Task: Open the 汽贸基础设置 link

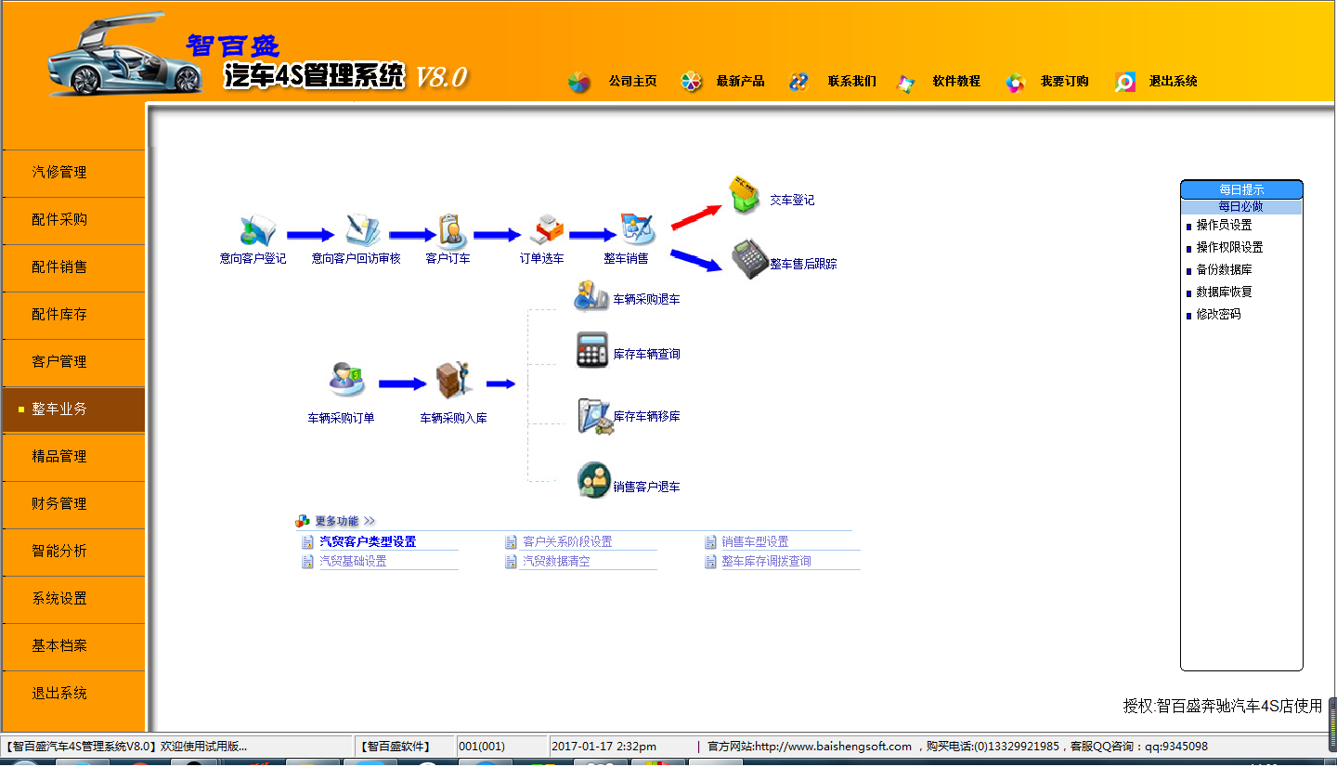Action: pyautogui.click(x=353, y=562)
